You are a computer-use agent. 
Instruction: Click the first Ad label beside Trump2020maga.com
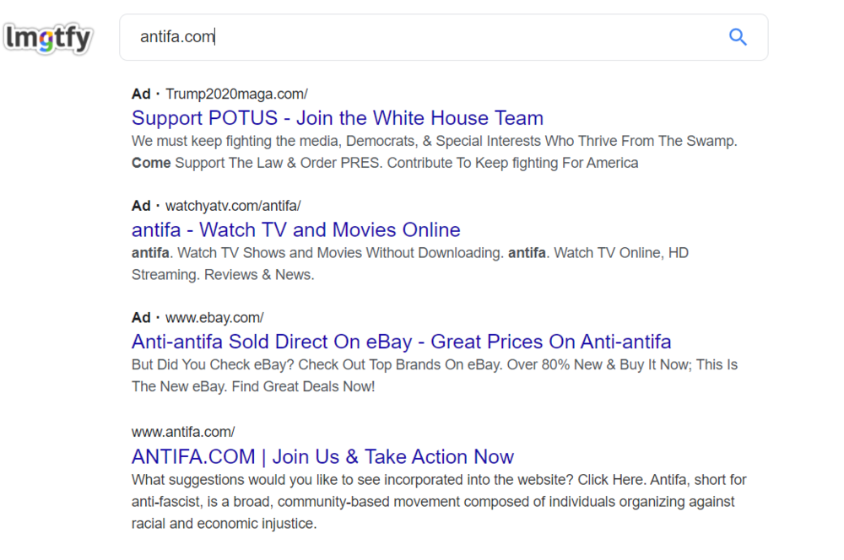click(141, 94)
